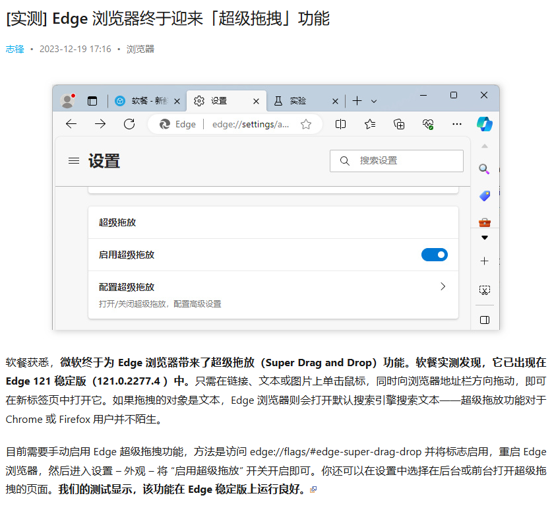
Task: Focus the edge://settings address field
Action: (251, 124)
